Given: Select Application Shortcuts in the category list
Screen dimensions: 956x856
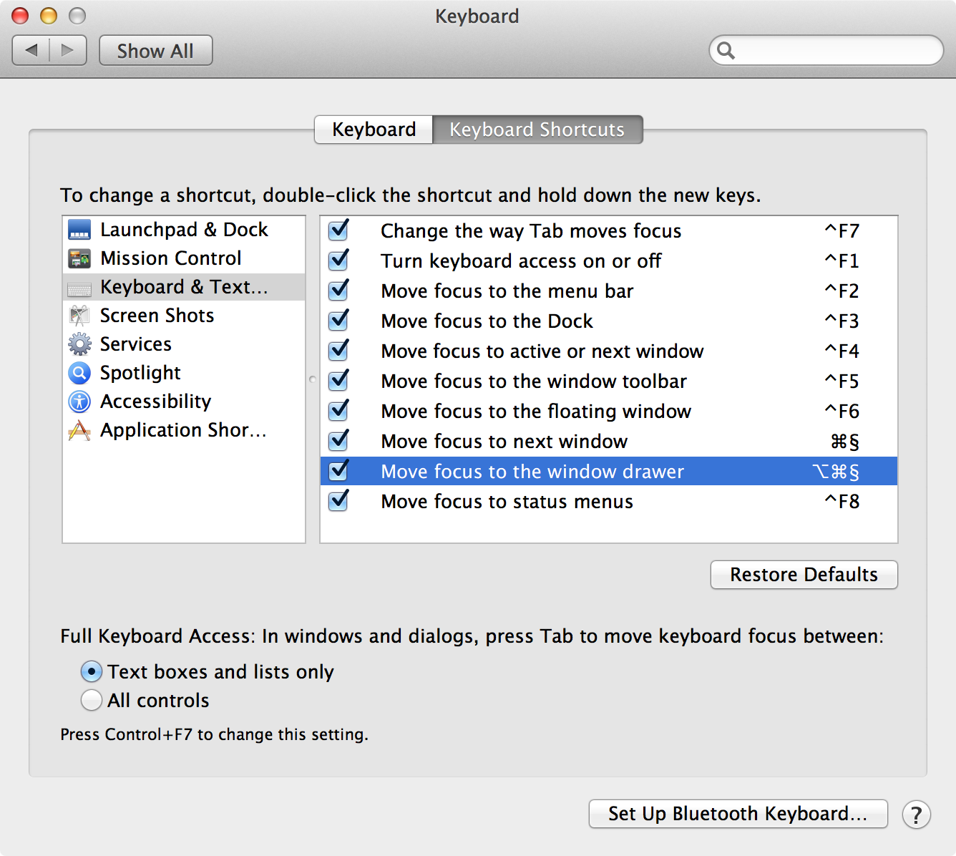Looking at the screenshot, I should [x=184, y=430].
